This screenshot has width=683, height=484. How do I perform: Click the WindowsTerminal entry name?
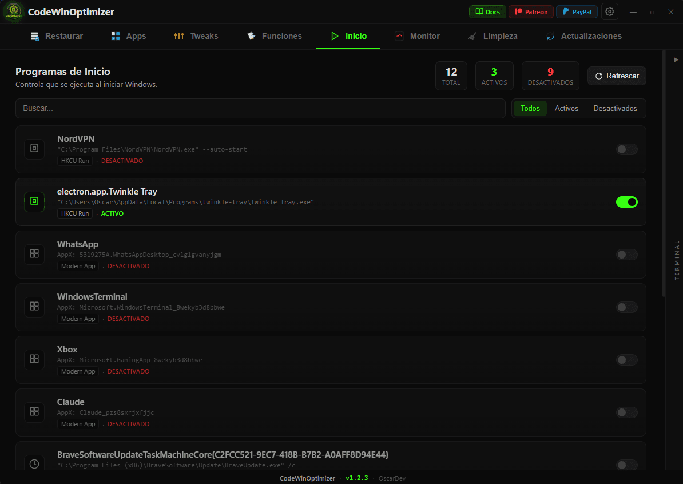coord(92,297)
